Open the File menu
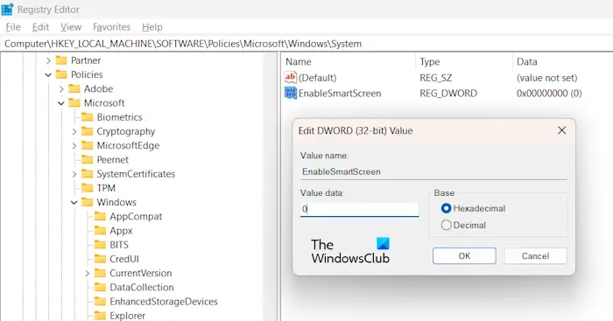Screen dimensions: 613x321 (x=13, y=27)
